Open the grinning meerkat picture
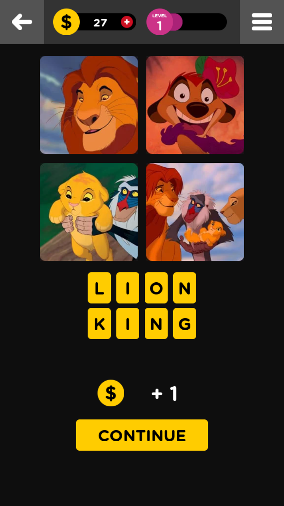 pyautogui.click(x=195, y=105)
